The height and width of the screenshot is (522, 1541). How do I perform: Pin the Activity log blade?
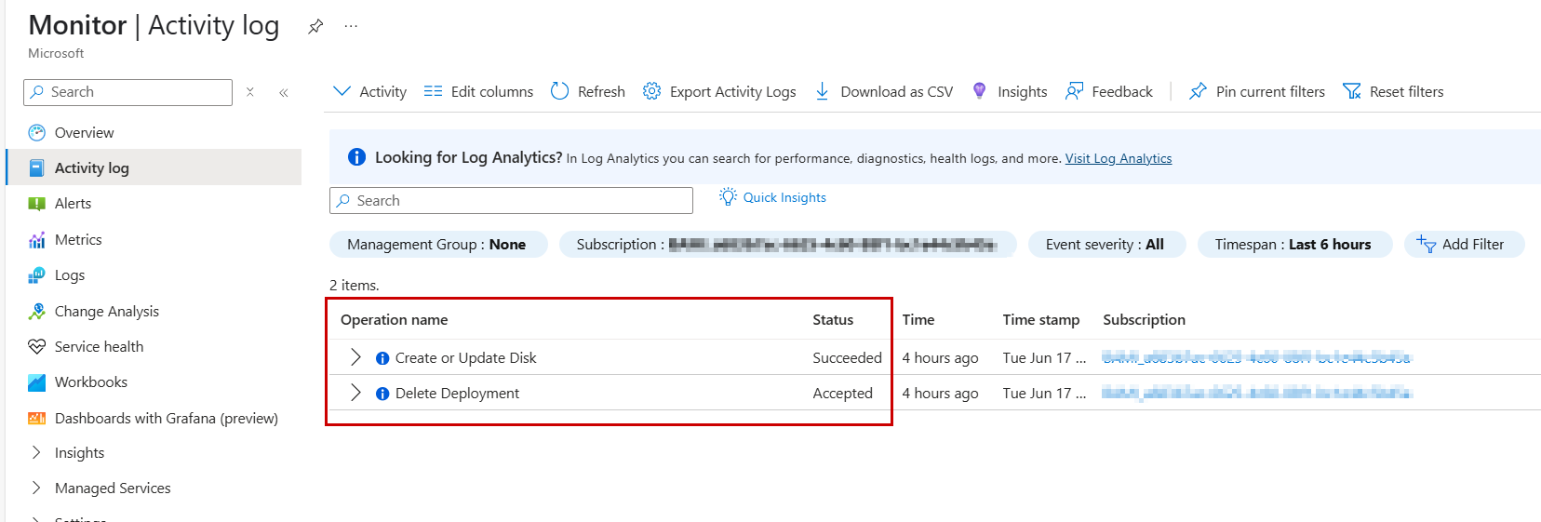tap(315, 26)
